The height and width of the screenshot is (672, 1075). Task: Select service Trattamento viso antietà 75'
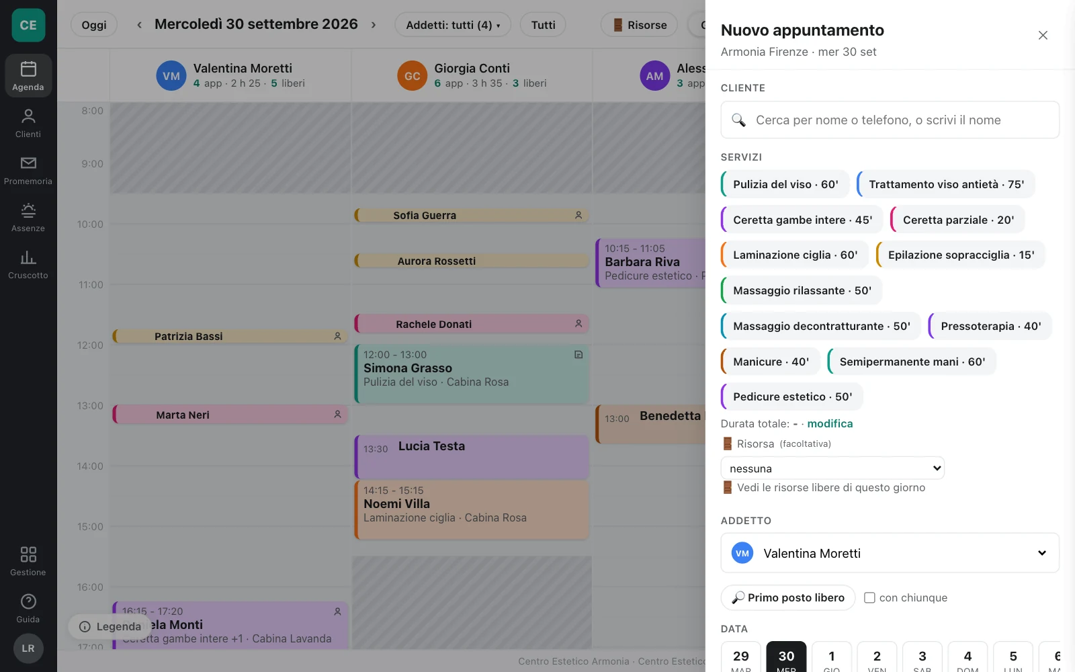[945, 184]
